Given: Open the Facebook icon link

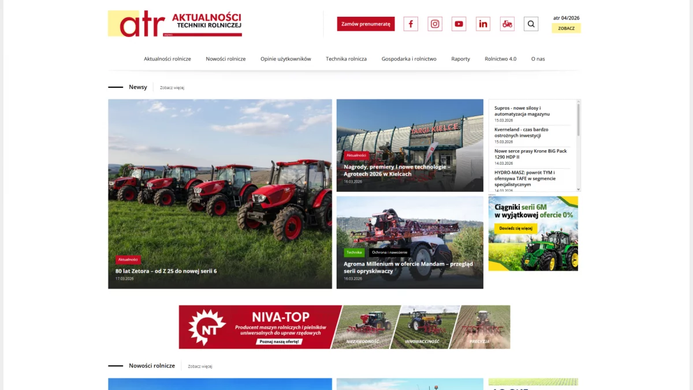Looking at the screenshot, I should tap(411, 24).
